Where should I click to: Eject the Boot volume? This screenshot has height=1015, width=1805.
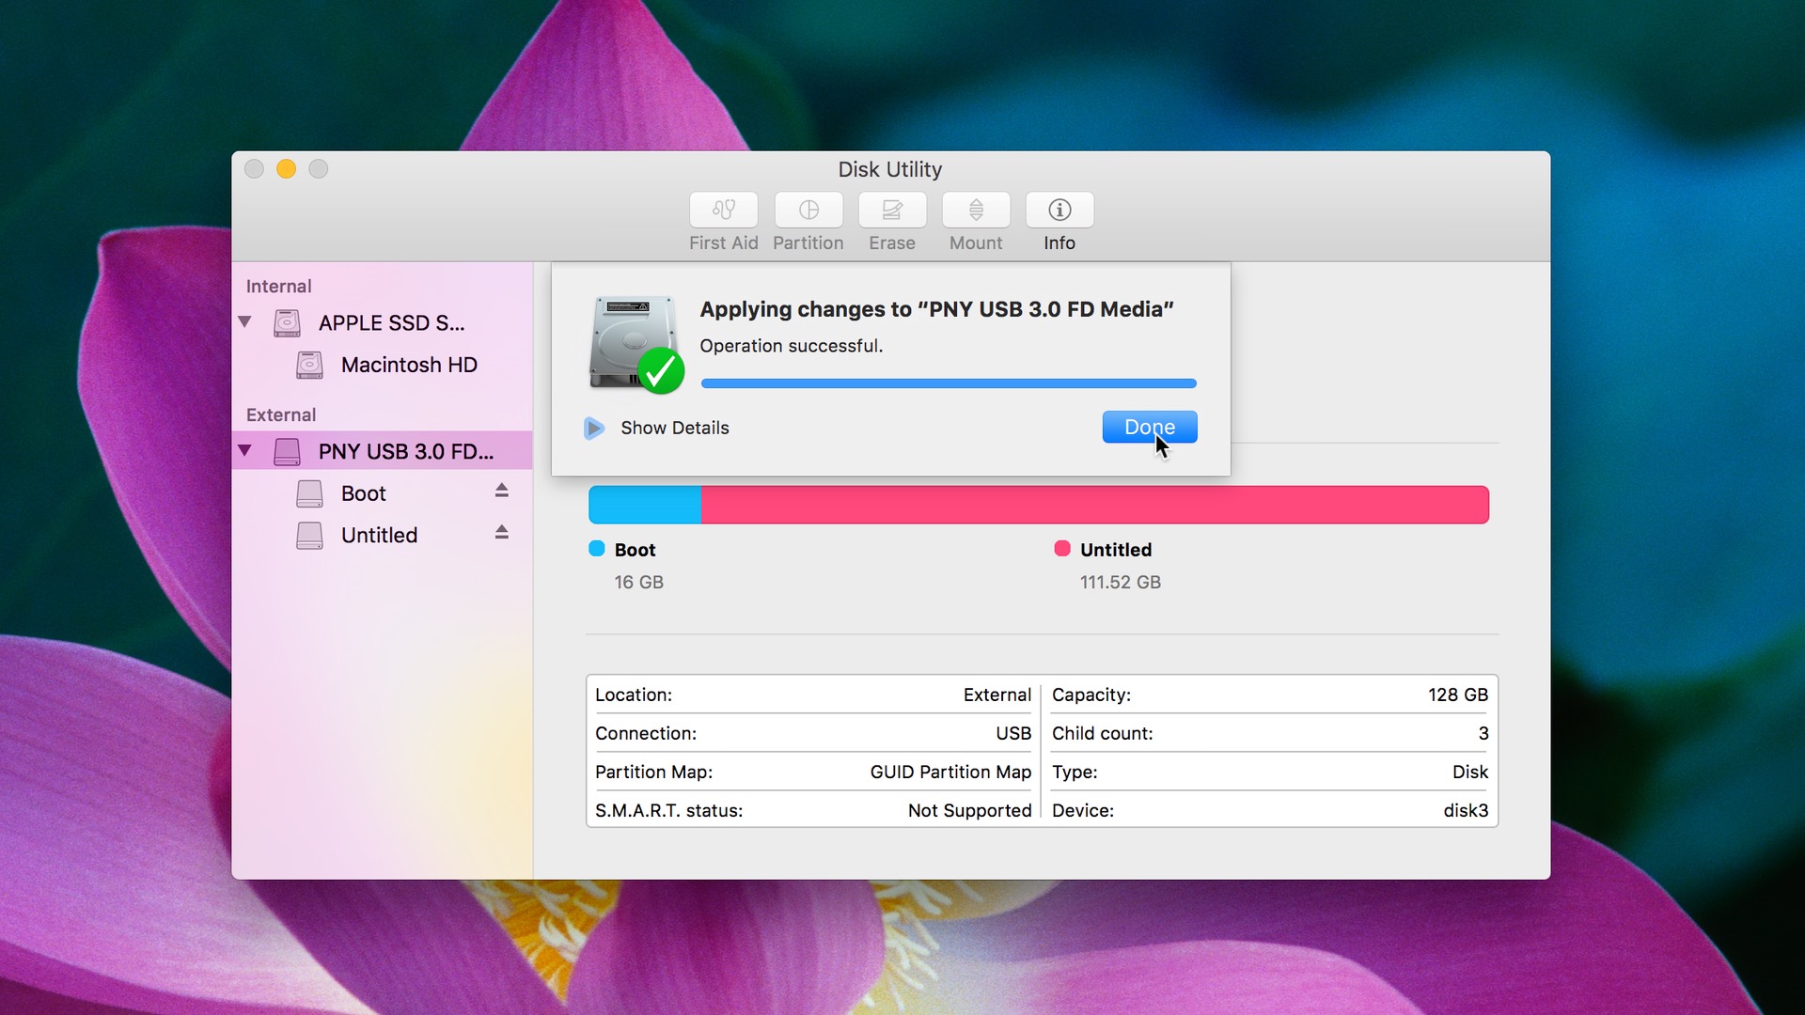point(501,491)
